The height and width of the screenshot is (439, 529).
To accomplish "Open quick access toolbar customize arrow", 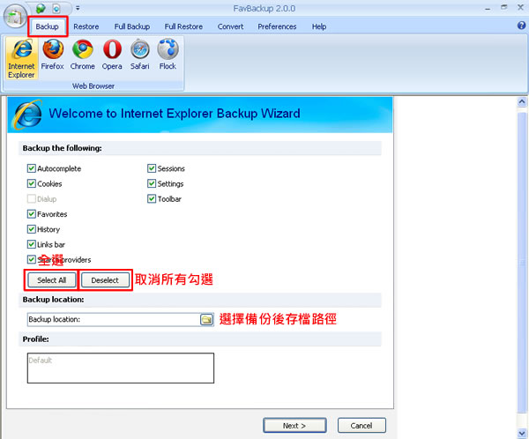I will click(x=78, y=8).
